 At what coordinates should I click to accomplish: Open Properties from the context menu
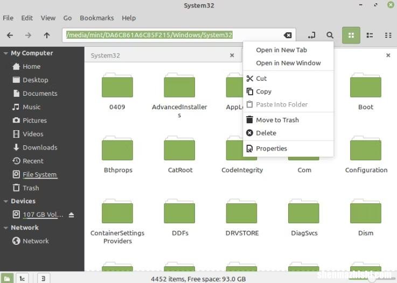[x=288, y=148]
